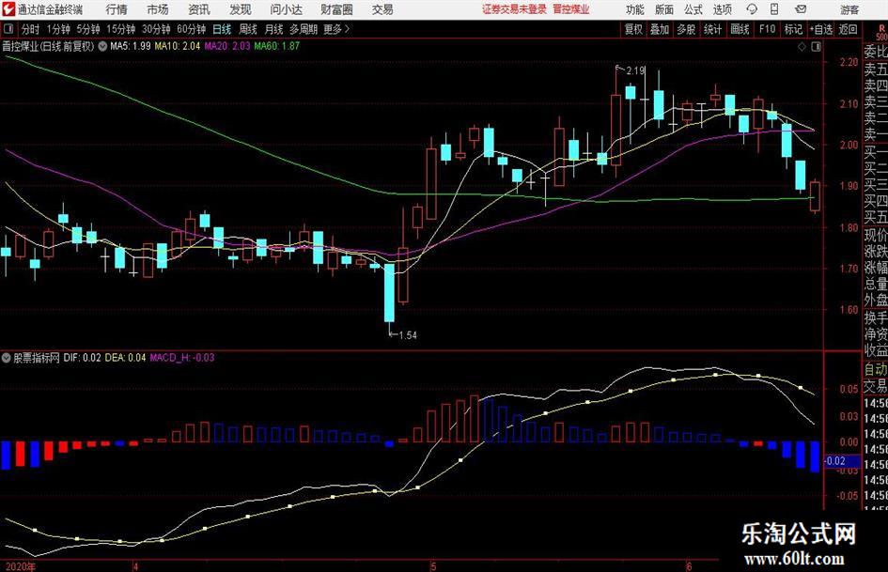888x572 pixels.
Task: Open the 财富圈 menu
Action: point(336,9)
